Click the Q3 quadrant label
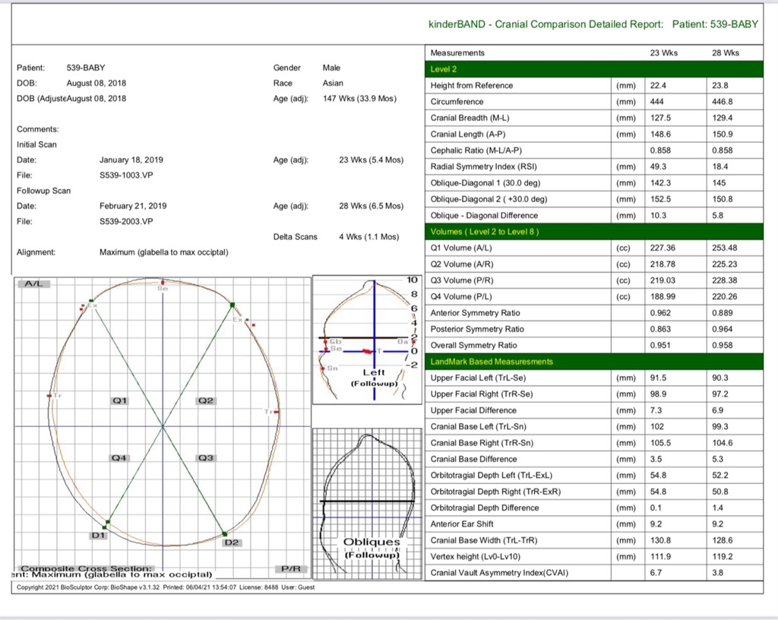 206,457
